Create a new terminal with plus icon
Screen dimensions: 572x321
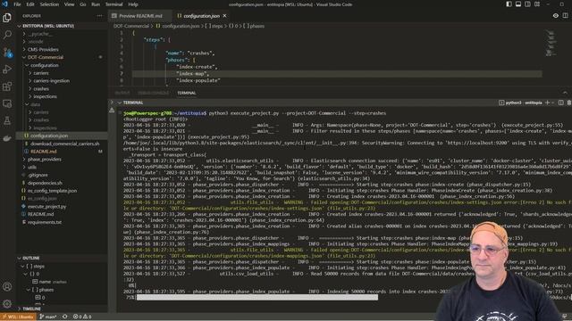547,103
